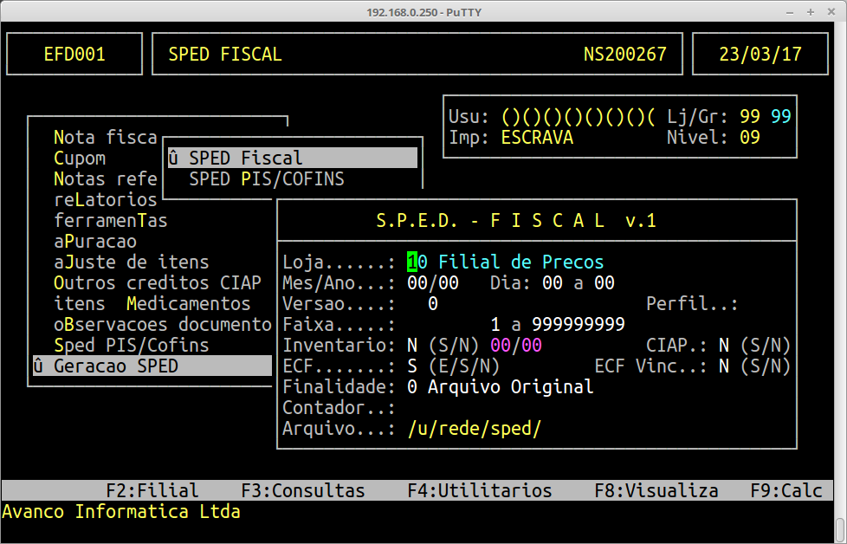Click F4:Utilitarios in the function bar
Image resolution: width=847 pixels, height=544 pixels.
pyautogui.click(x=480, y=491)
